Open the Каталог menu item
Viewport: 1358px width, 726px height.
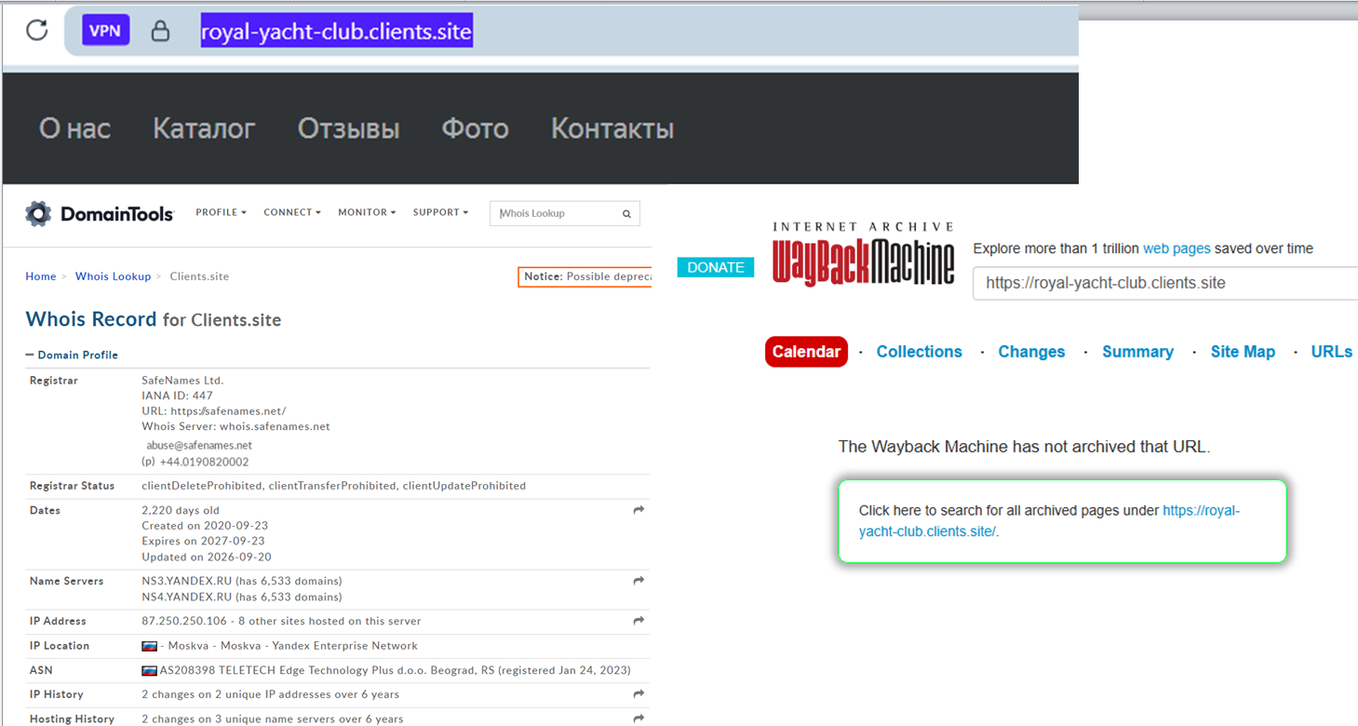[204, 128]
